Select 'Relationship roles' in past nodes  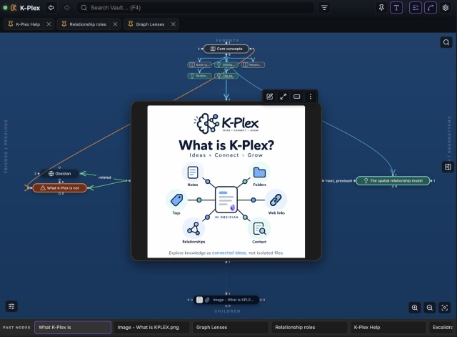pyautogui.click(x=309, y=328)
